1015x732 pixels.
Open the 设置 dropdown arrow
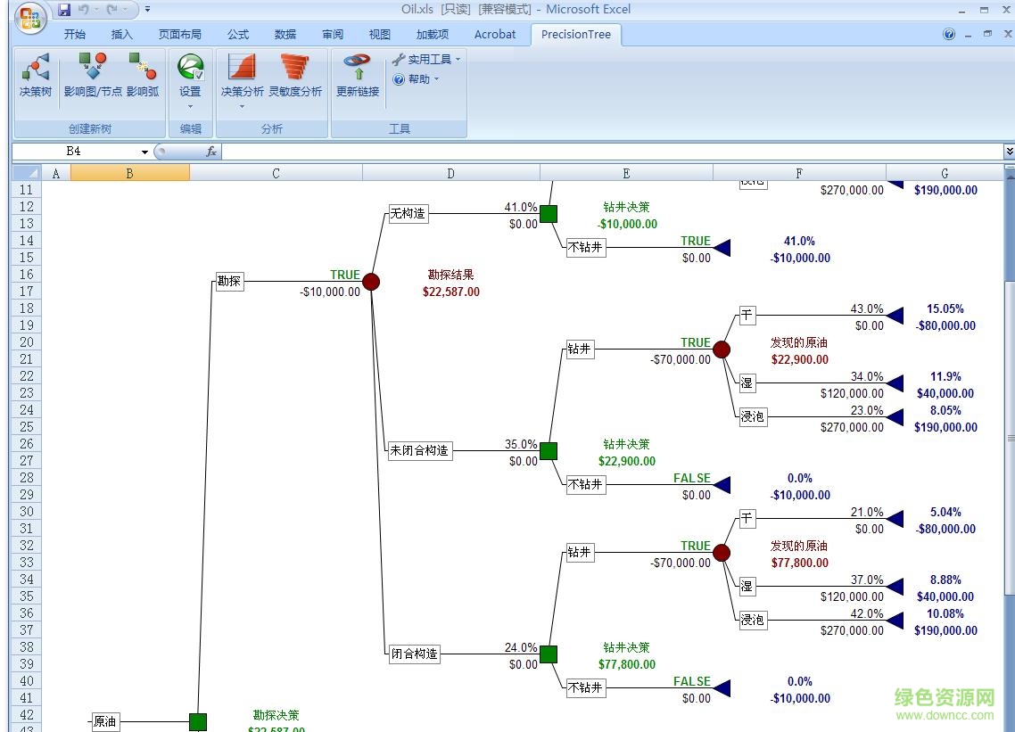pyautogui.click(x=190, y=106)
